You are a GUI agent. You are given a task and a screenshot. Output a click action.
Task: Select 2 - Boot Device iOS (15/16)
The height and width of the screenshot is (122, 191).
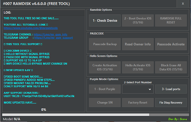coord(138,21)
